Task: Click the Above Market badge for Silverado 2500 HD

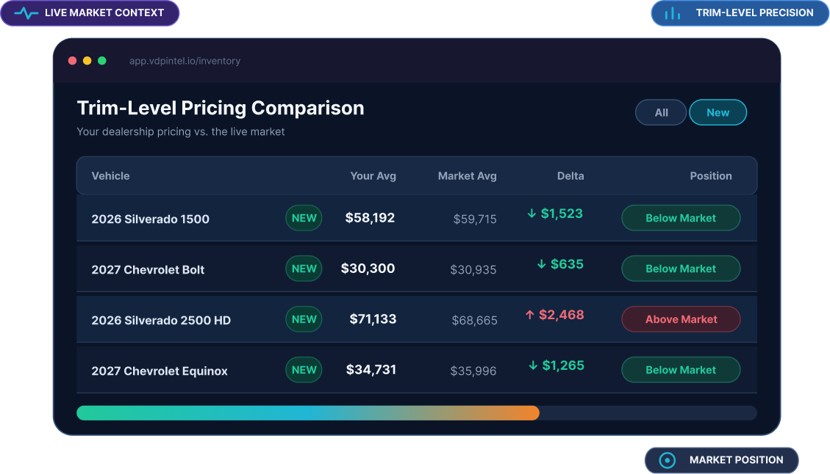Action: [x=681, y=319]
